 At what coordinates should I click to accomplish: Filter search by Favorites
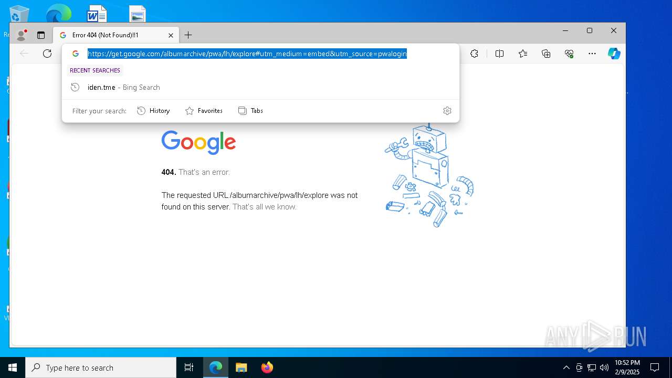coord(204,111)
